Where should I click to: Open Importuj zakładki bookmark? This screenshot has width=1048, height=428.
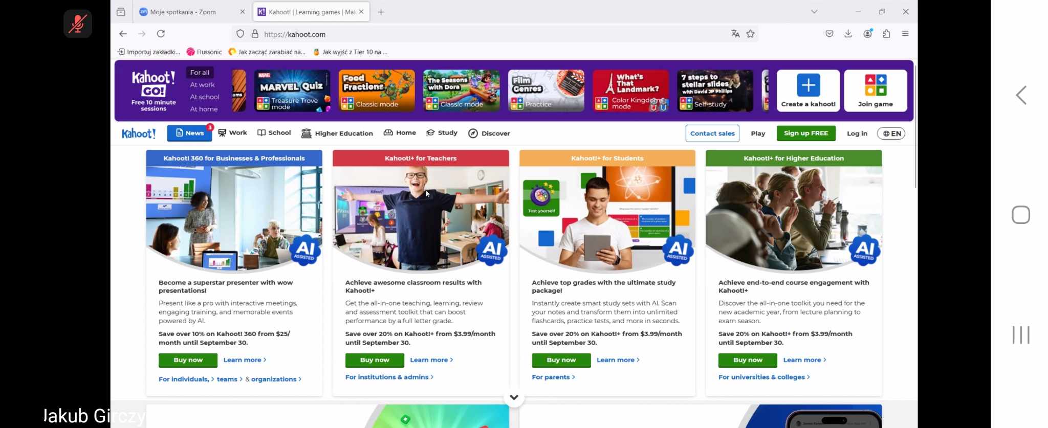pyautogui.click(x=149, y=52)
